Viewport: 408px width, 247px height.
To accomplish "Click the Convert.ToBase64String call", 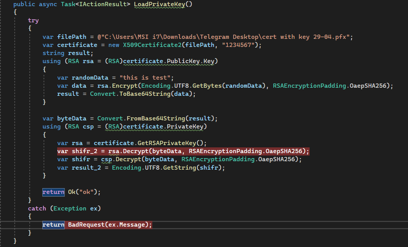I will pyautogui.click(x=130, y=94).
